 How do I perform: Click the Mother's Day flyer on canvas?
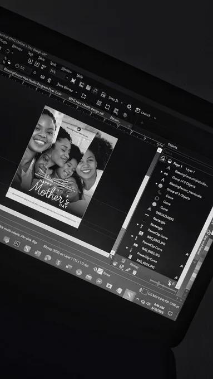pyautogui.click(x=62, y=167)
